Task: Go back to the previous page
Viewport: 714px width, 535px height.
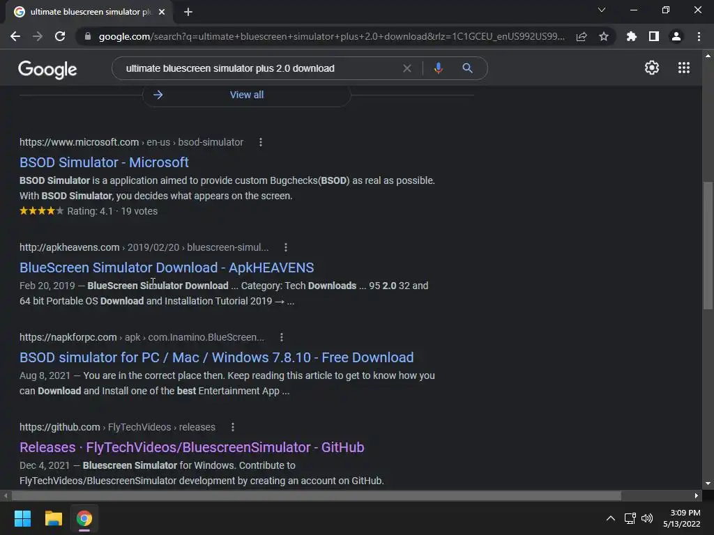Action: click(x=15, y=36)
